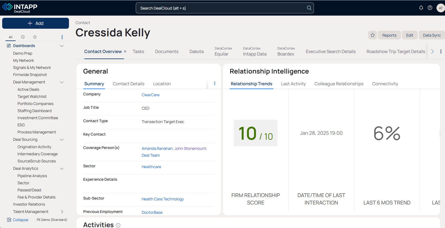Show favorites star filter in sidebar
Screen dimensions: 445x228
35,37
